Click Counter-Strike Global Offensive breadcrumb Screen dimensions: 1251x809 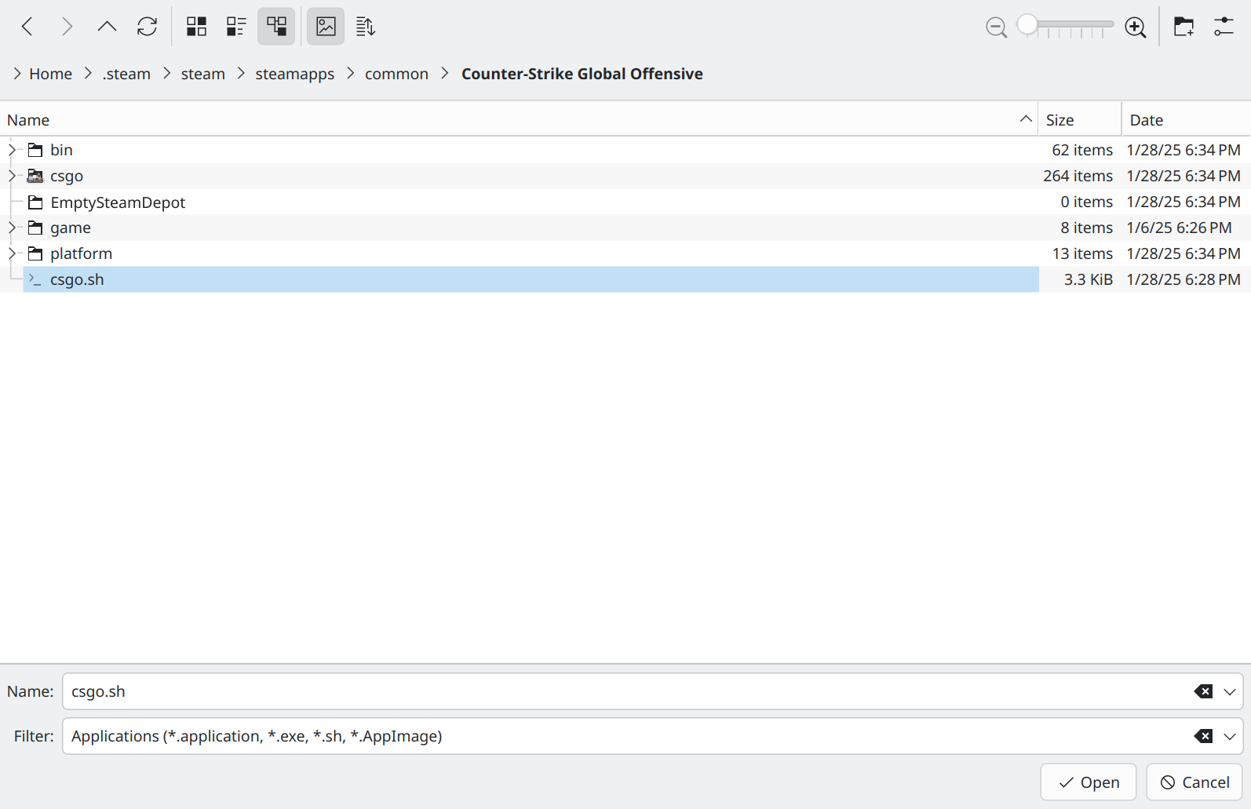(582, 74)
